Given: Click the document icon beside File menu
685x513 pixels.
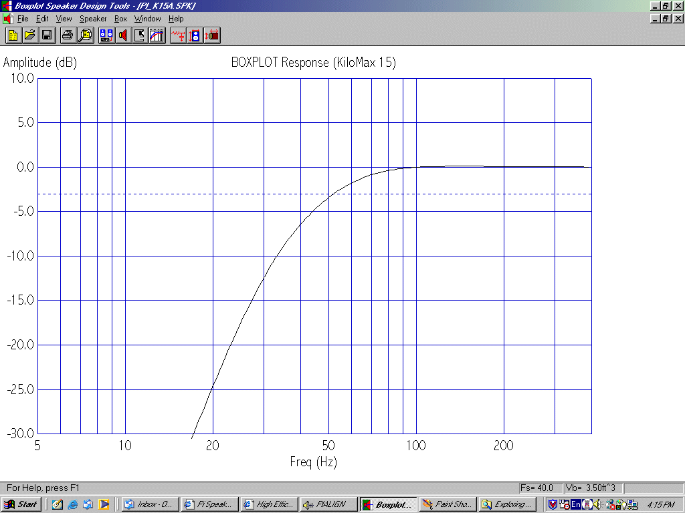Looking at the screenshot, I should 7,19.
